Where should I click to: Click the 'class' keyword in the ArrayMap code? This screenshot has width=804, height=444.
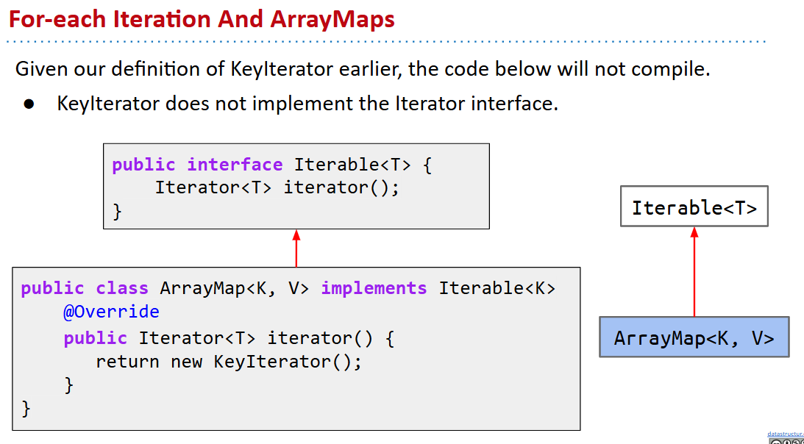[122, 288]
